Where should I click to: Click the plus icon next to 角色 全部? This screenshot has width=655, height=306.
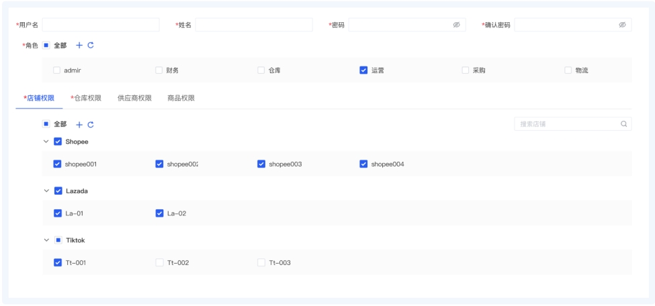[x=79, y=45]
